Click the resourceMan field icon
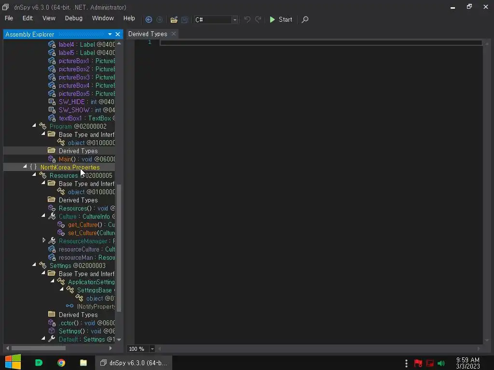 52,257
